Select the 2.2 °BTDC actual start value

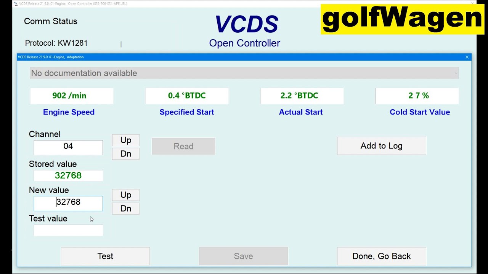pyautogui.click(x=302, y=96)
